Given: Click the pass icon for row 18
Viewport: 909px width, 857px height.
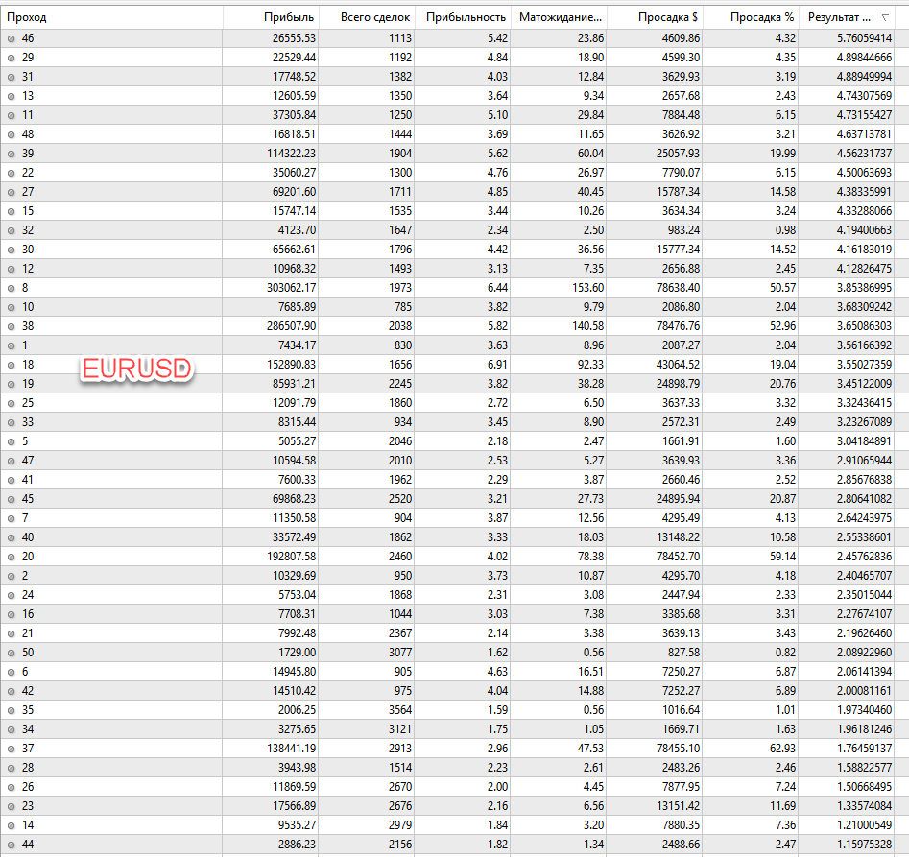Looking at the screenshot, I should (11, 365).
